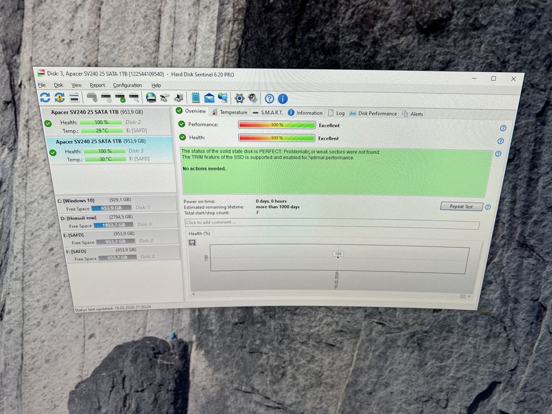Click the drive icon with clock

(106, 98)
